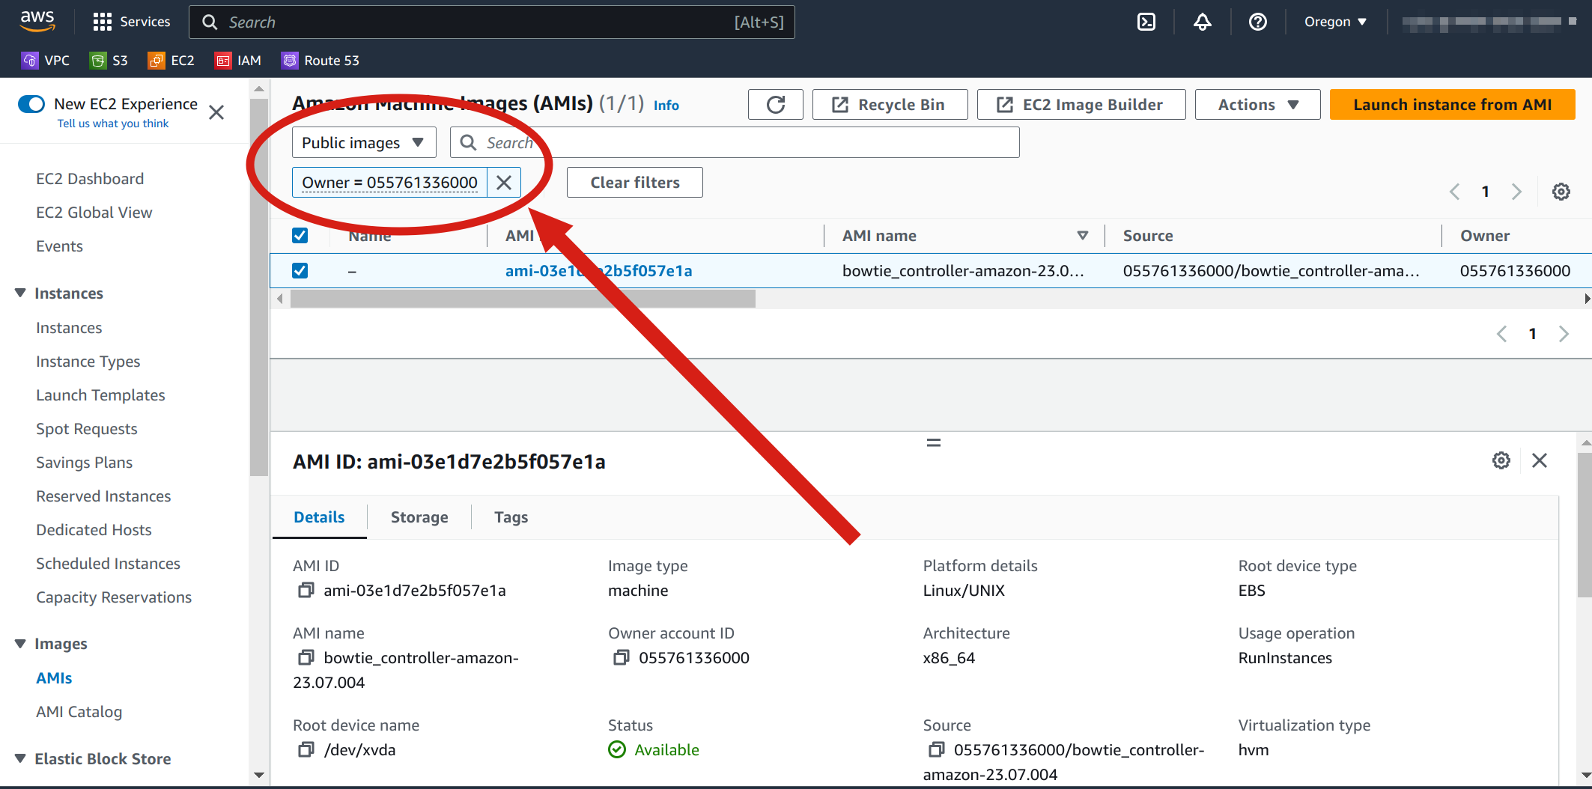The image size is (1592, 789).
Task: Toggle the select-all checkbox in table header
Action: (300, 236)
